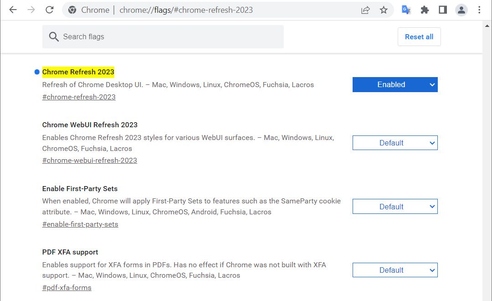Open the Enable First-Party Sets Default dropdown

click(x=395, y=207)
